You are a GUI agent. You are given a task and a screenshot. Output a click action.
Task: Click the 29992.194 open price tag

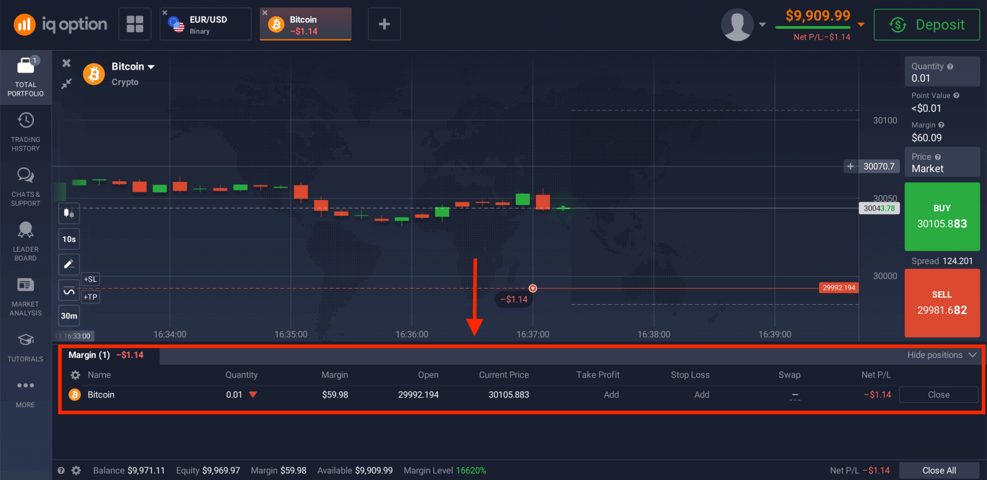click(839, 288)
